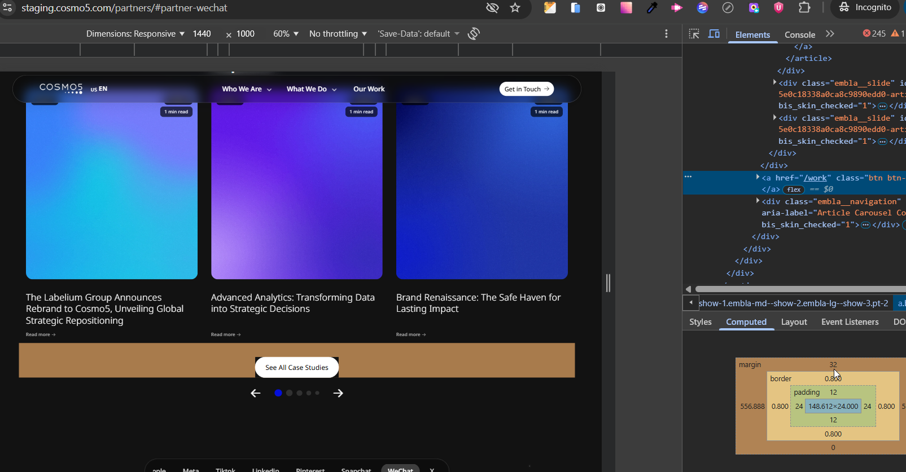Screen dimensions: 906x472
Task: Click the inspect element picker icon
Action: (x=694, y=34)
